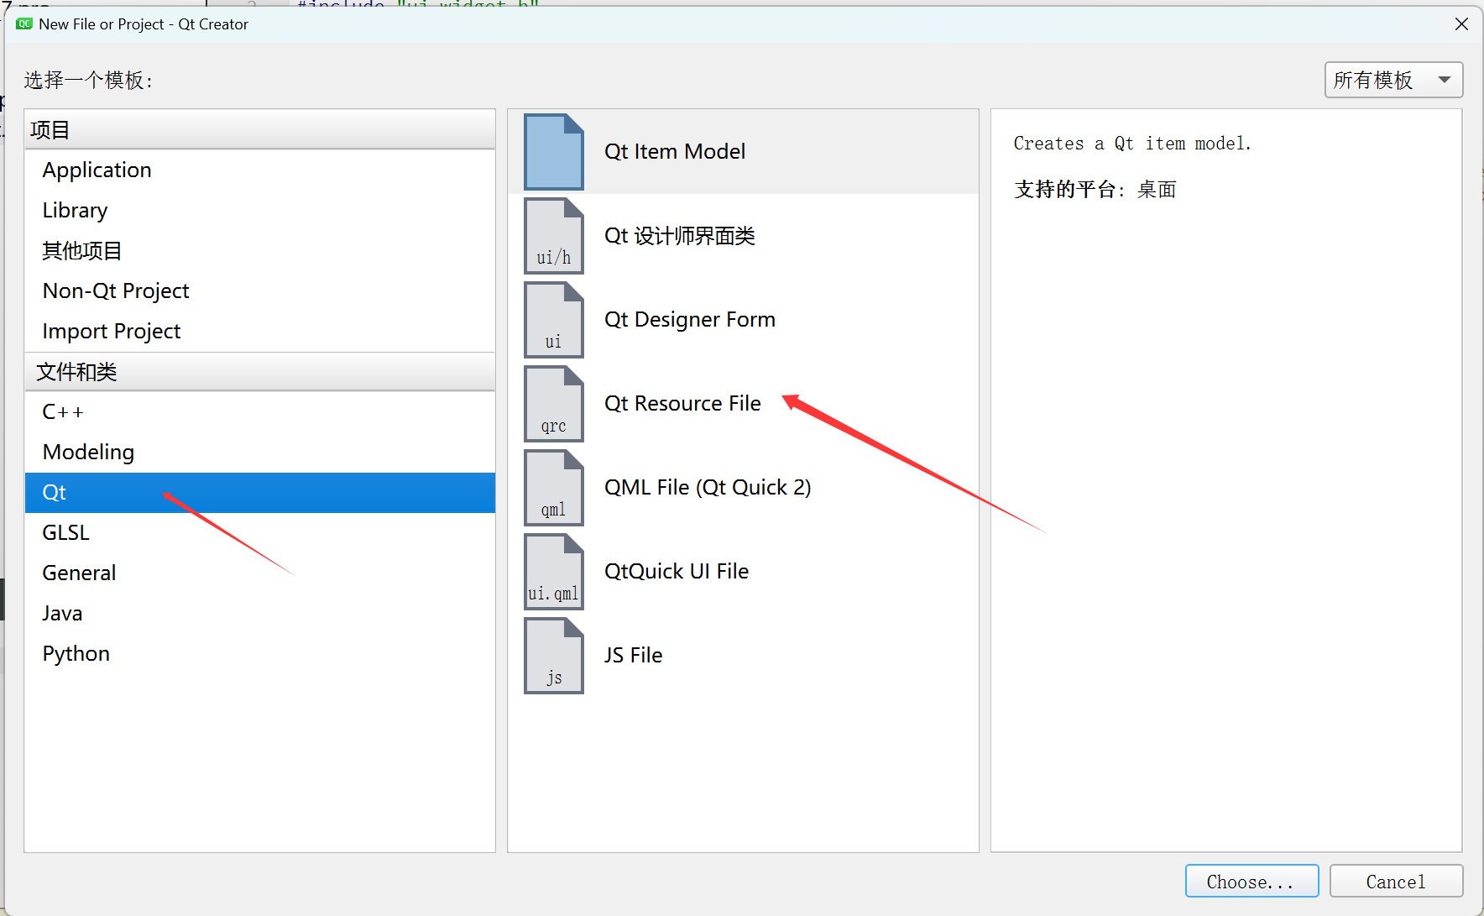Close the New File or Project dialog

1461,24
